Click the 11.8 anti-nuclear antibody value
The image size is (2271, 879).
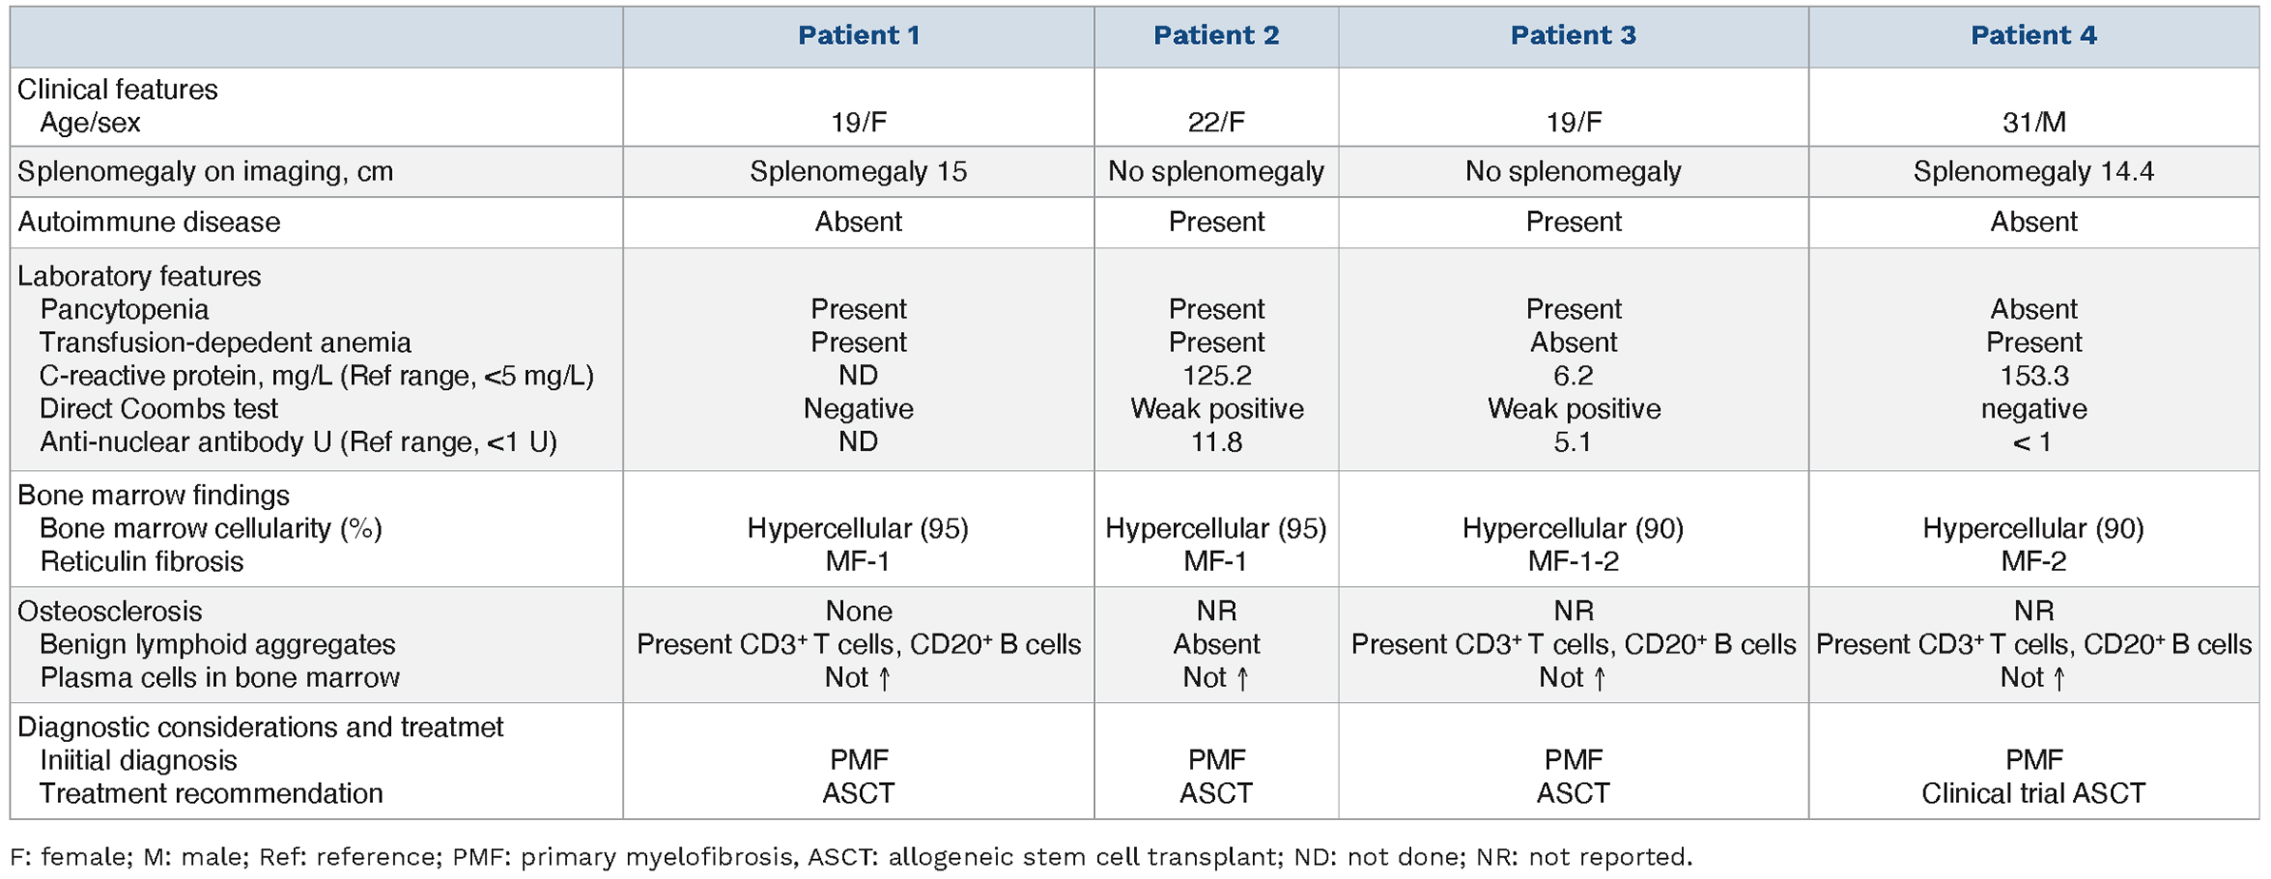click(x=1216, y=442)
